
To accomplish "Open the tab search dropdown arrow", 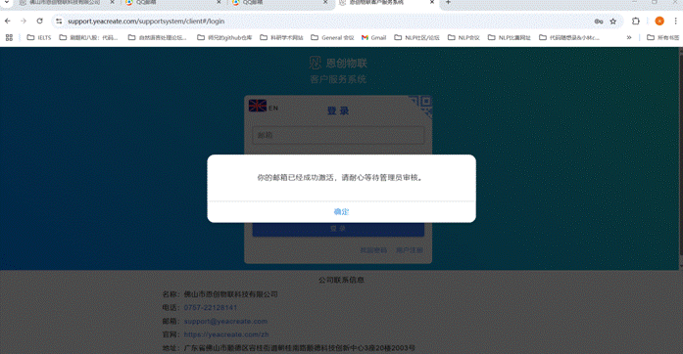I will [7, 3].
